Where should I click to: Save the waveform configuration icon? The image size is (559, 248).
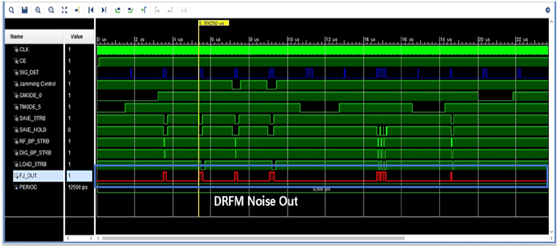pyautogui.click(x=24, y=10)
